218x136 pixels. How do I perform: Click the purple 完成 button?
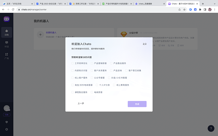(137, 104)
